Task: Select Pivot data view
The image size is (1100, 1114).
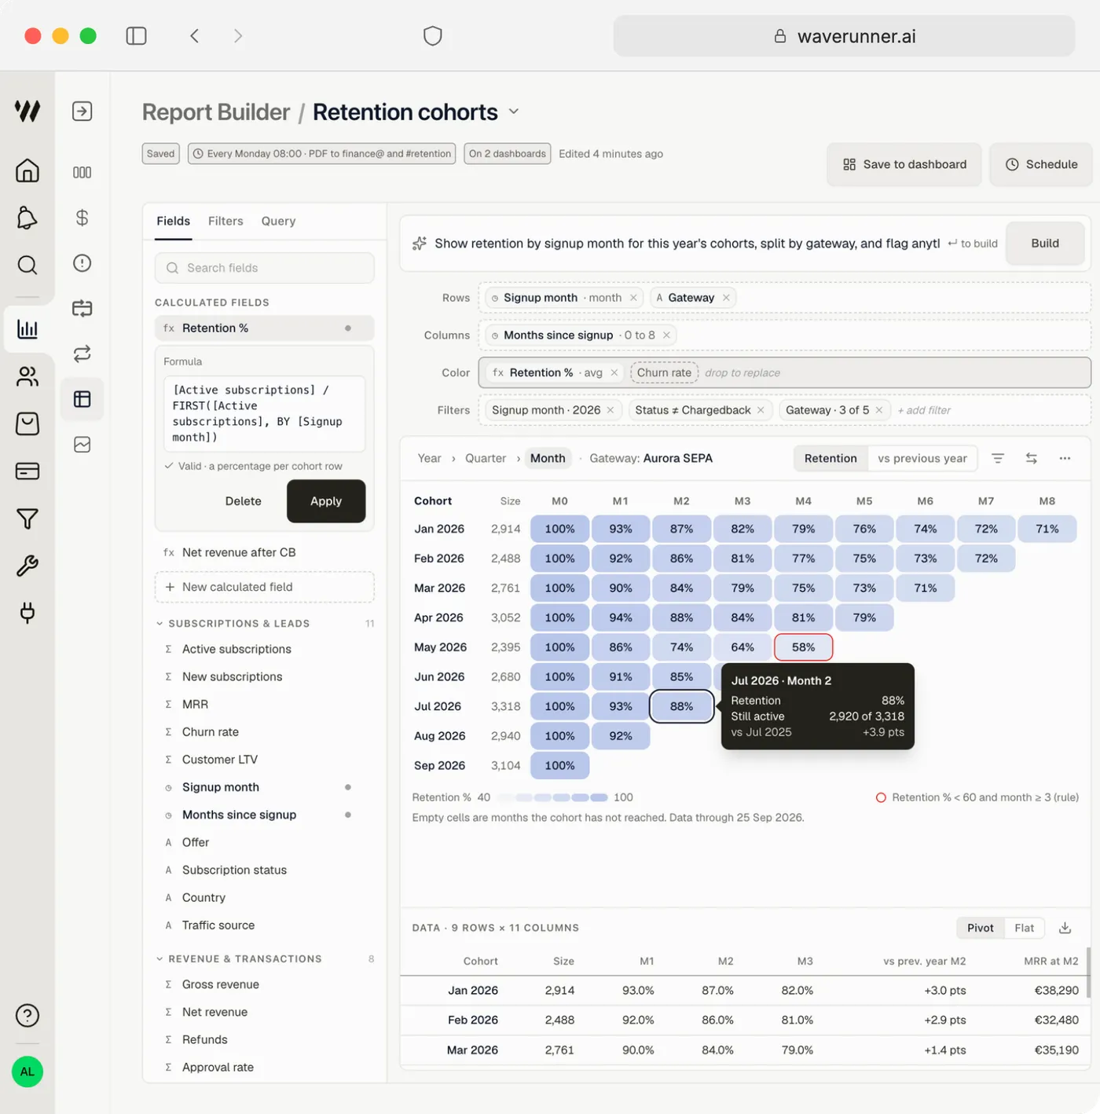Action: [981, 928]
